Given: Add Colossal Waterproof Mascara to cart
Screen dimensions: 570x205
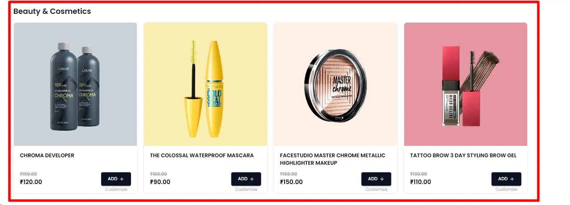Looking at the screenshot, I should pos(246,179).
